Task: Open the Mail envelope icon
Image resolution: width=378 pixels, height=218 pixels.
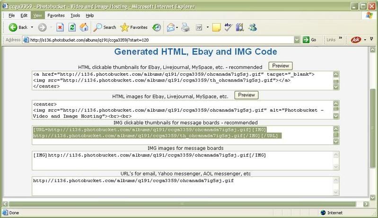Action: coord(171,27)
